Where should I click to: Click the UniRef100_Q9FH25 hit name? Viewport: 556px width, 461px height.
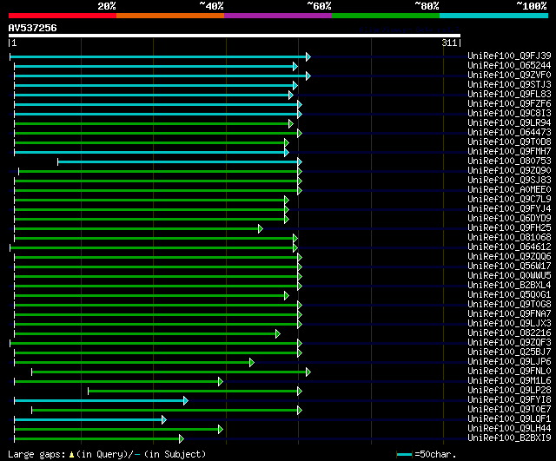click(x=509, y=227)
